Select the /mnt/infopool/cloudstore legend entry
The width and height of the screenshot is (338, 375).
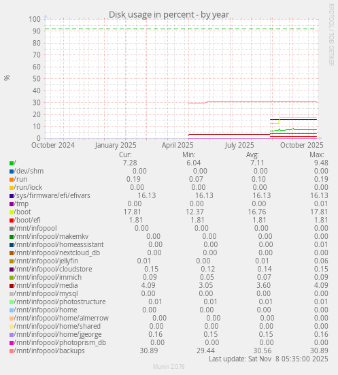pyautogui.click(x=53, y=269)
